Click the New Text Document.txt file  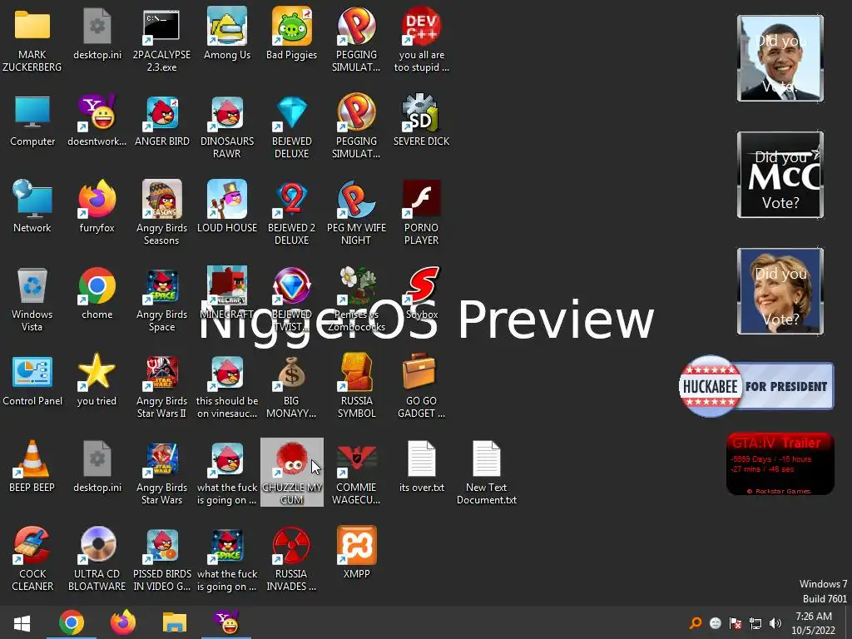pos(486,458)
